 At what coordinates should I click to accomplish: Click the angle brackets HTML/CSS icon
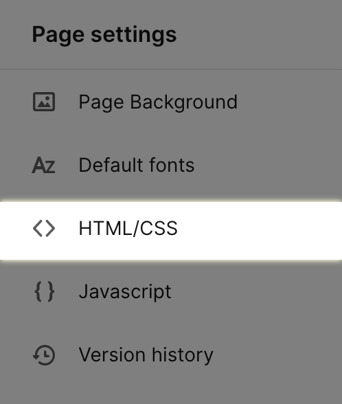(x=44, y=228)
